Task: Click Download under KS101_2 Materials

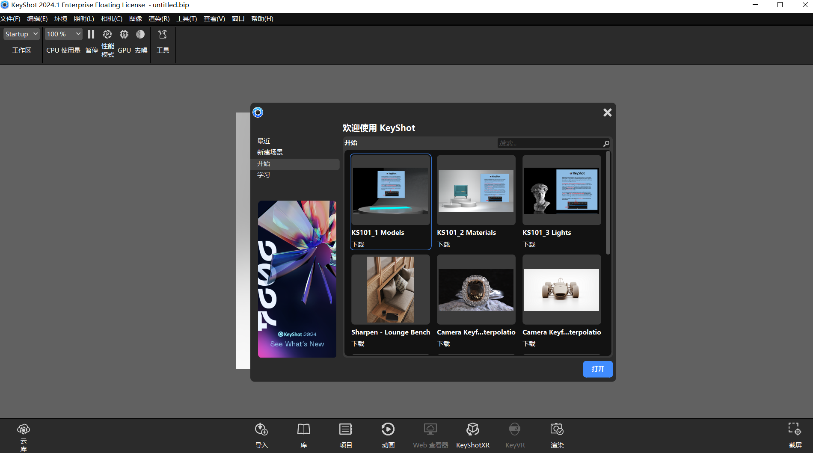Action: [444, 245]
